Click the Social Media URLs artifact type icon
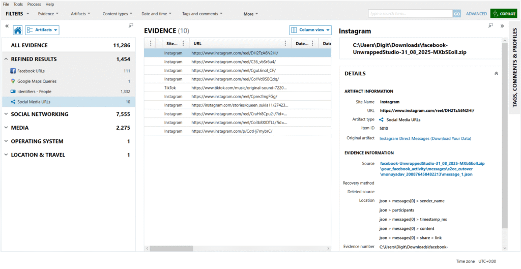The image size is (521, 269). point(382,119)
